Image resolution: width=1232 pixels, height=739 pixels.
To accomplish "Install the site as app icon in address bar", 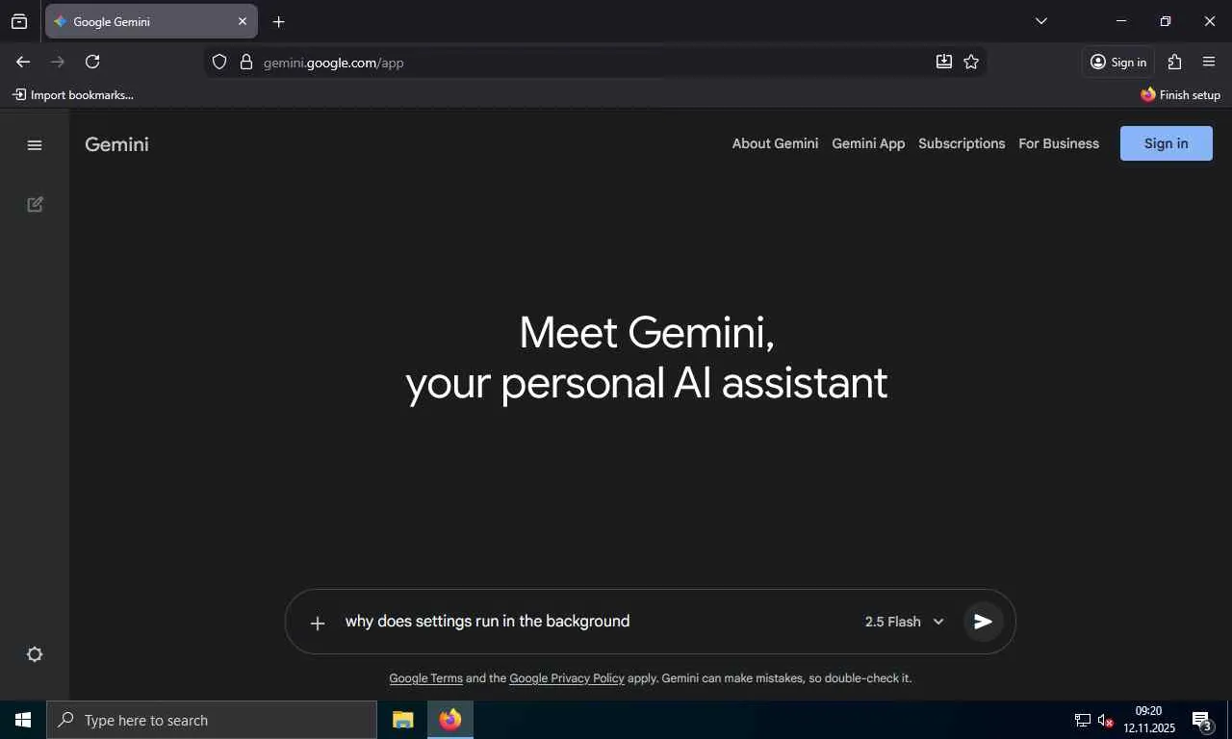I will [944, 62].
